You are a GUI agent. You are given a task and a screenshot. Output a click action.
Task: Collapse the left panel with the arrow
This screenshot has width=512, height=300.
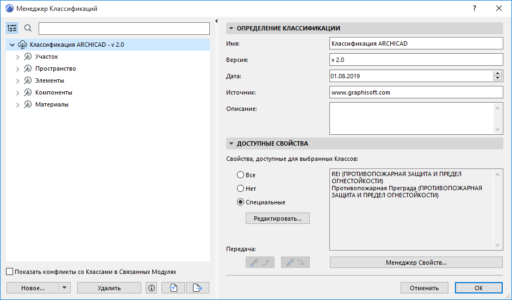(x=216, y=21)
